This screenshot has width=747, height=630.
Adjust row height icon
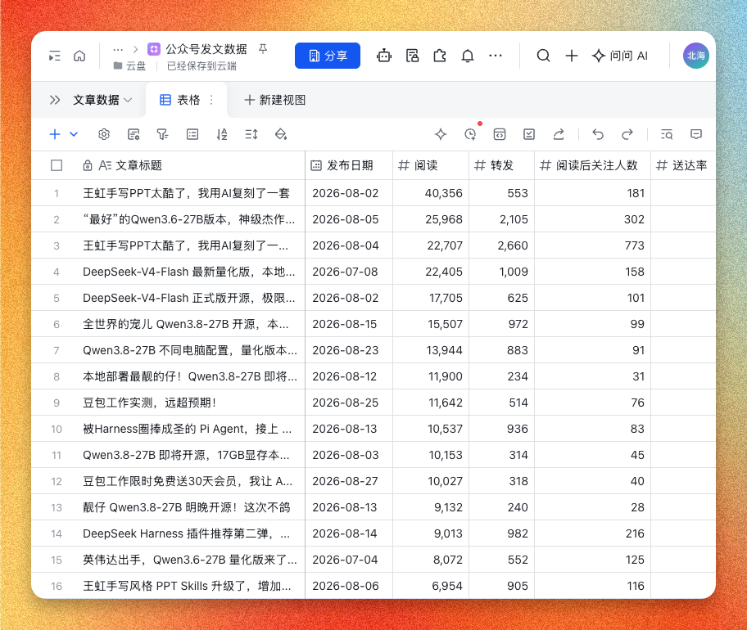[251, 134]
